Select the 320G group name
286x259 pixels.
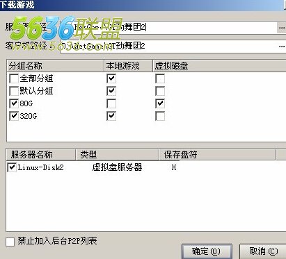pos(29,116)
